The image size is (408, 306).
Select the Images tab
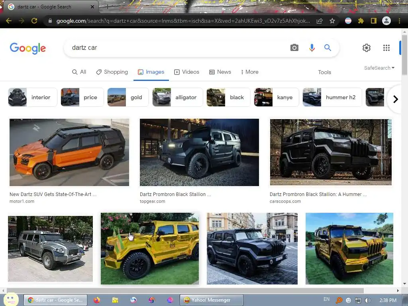click(x=151, y=72)
